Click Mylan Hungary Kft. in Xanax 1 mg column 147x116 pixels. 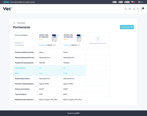coord(49,100)
